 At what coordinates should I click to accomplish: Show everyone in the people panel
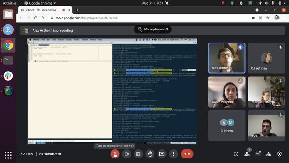click(247, 154)
